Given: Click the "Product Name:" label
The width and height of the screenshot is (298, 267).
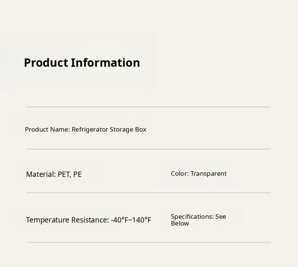Looking at the screenshot, I should 47,129.
